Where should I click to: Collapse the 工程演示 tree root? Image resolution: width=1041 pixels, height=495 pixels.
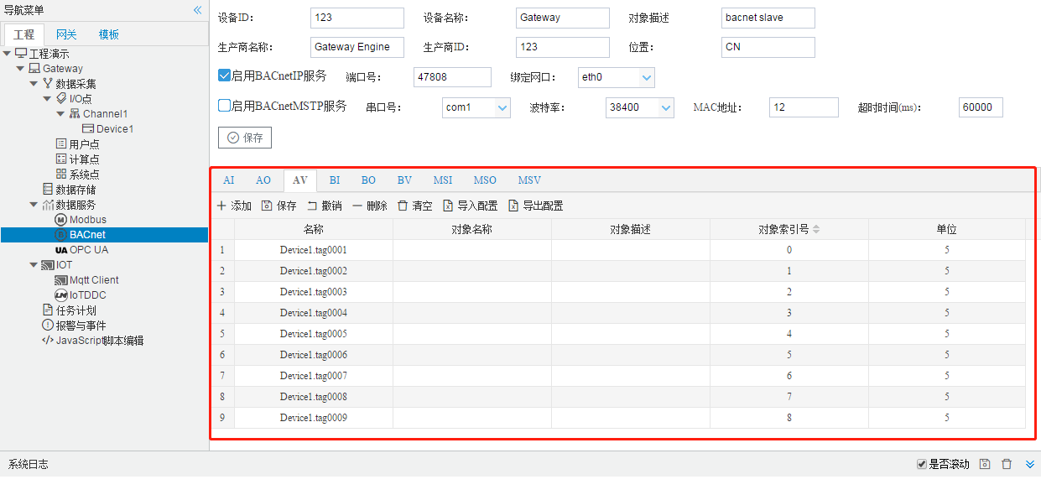coord(8,54)
